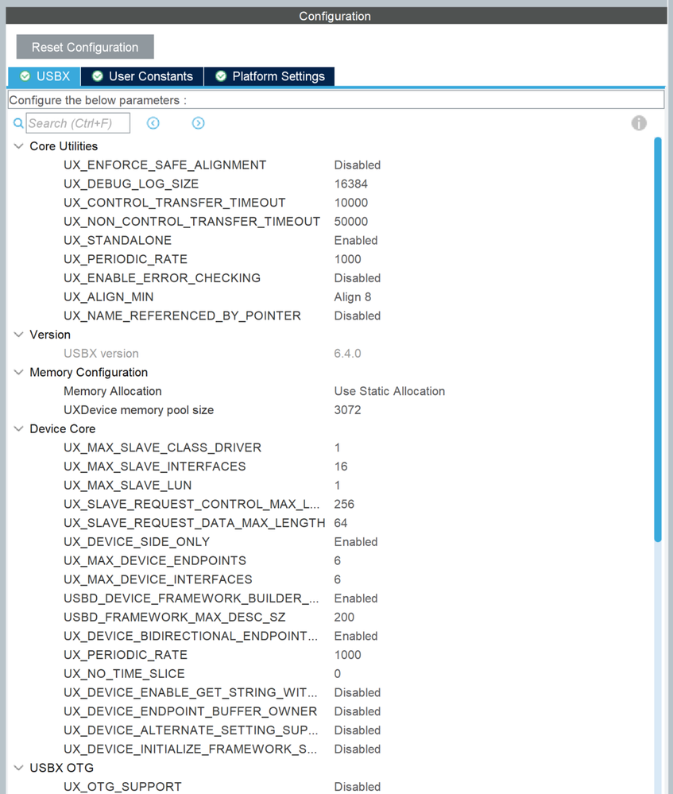Edit UXDevice memory pool size 3072

click(347, 410)
